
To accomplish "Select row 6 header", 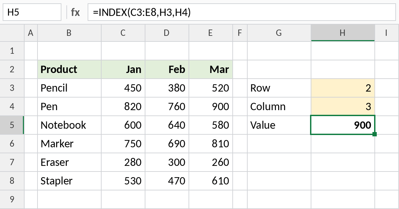I will 12,144.
